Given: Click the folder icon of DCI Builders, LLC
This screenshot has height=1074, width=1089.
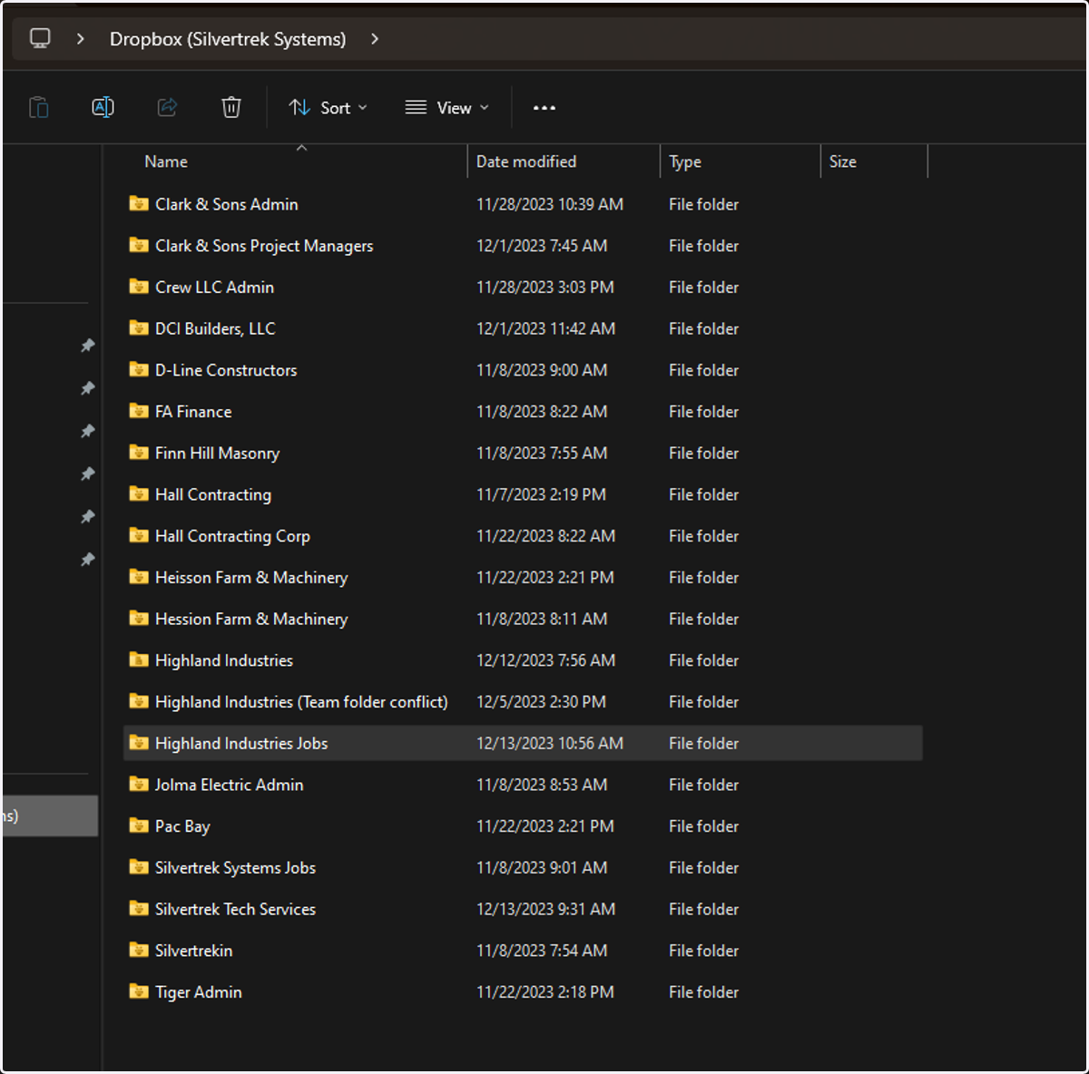Looking at the screenshot, I should [139, 327].
